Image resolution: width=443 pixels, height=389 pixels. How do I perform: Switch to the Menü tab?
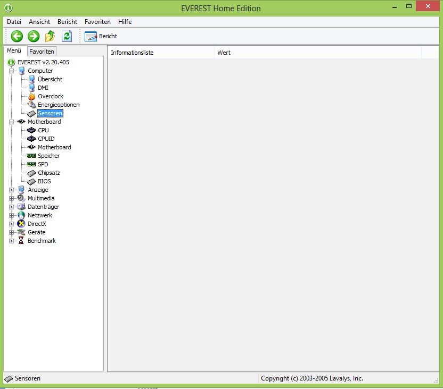(14, 50)
